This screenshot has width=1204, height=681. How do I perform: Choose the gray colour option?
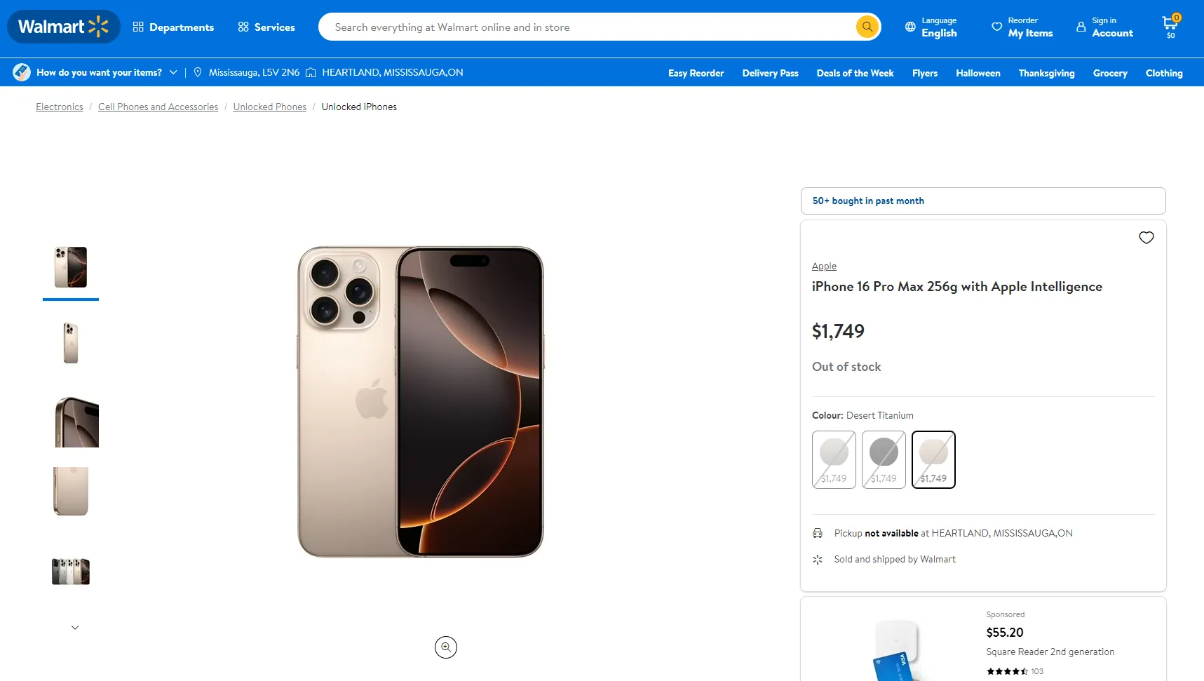point(884,459)
